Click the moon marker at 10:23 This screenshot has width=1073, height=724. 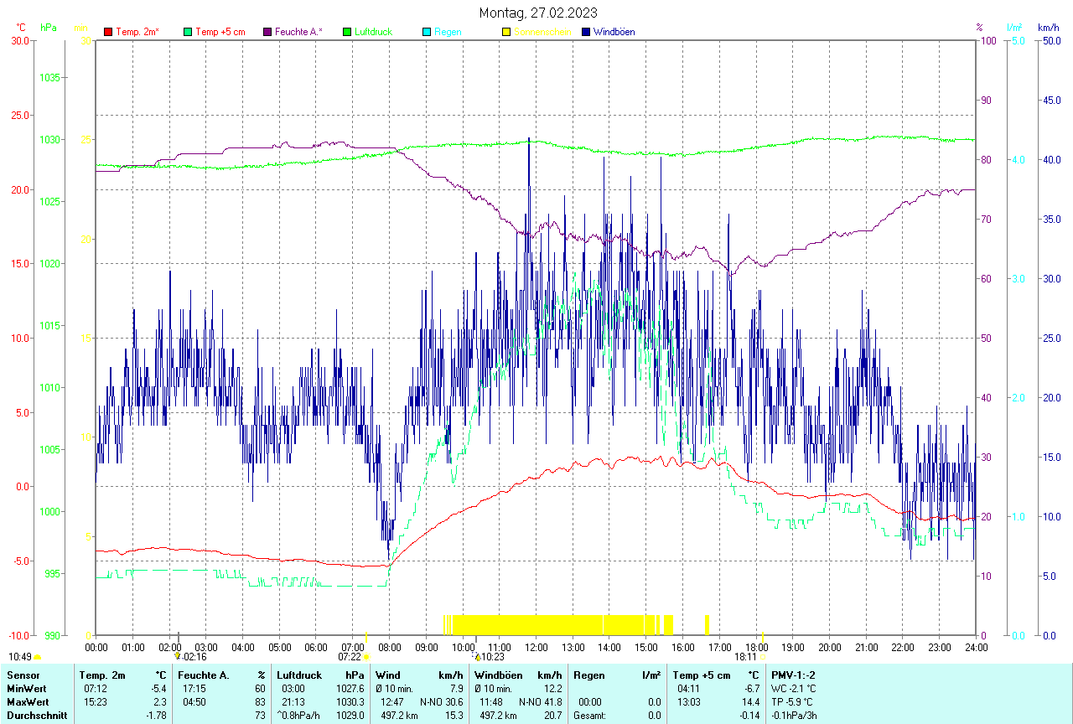click(x=478, y=657)
